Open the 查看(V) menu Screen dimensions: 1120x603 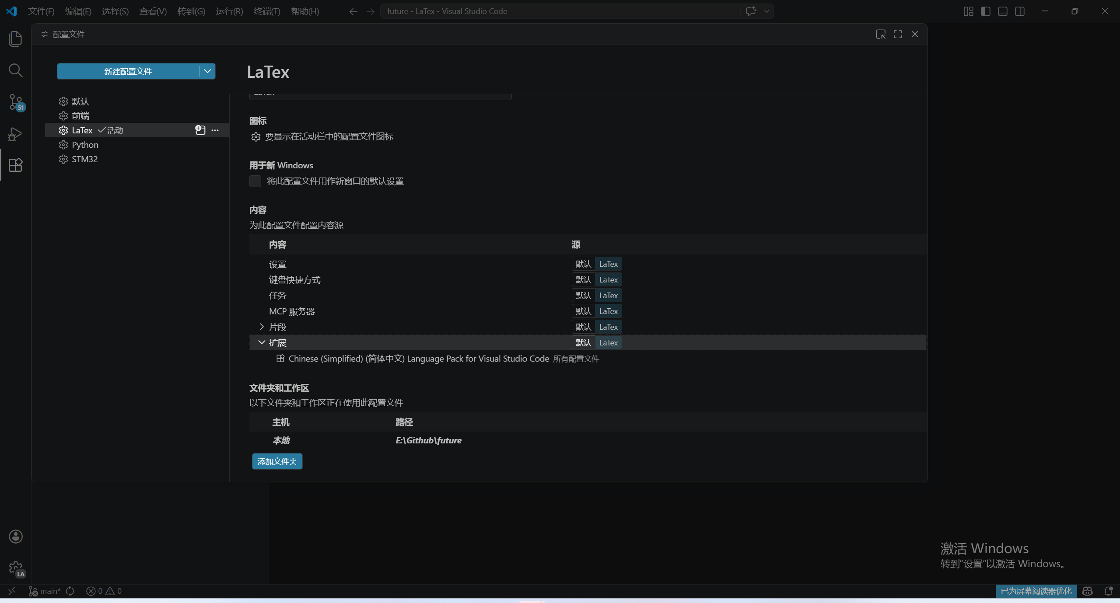[x=153, y=11]
